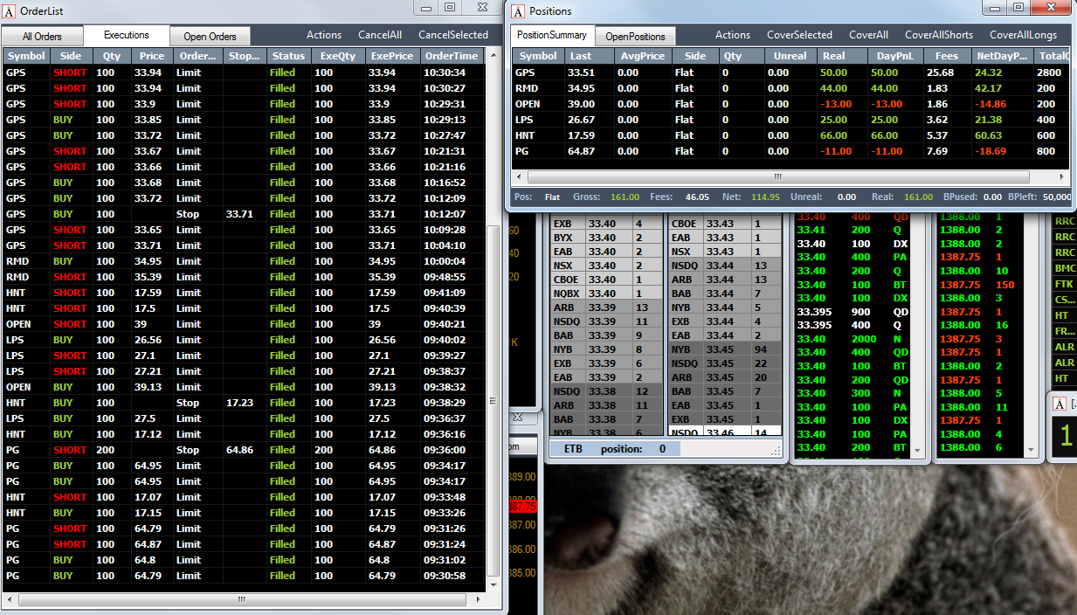Click the 33.395 900 QD print
This screenshot has height=615, width=1077.
click(x=853, y=312)
